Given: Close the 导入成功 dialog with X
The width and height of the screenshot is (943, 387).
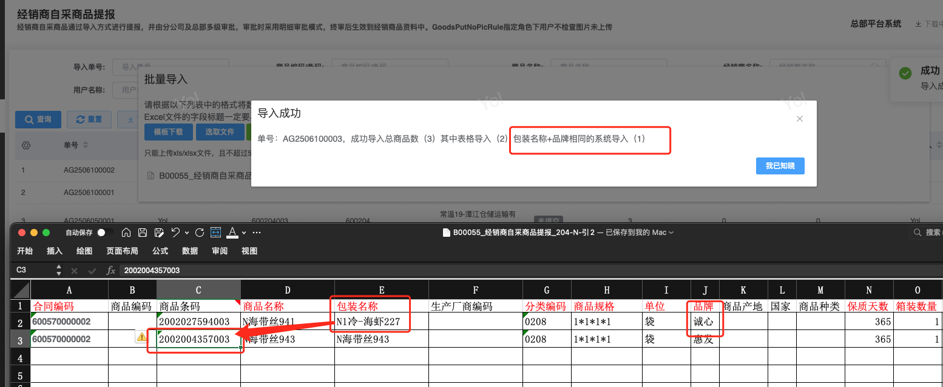Looking at the screenshot, I should [800, 119].
